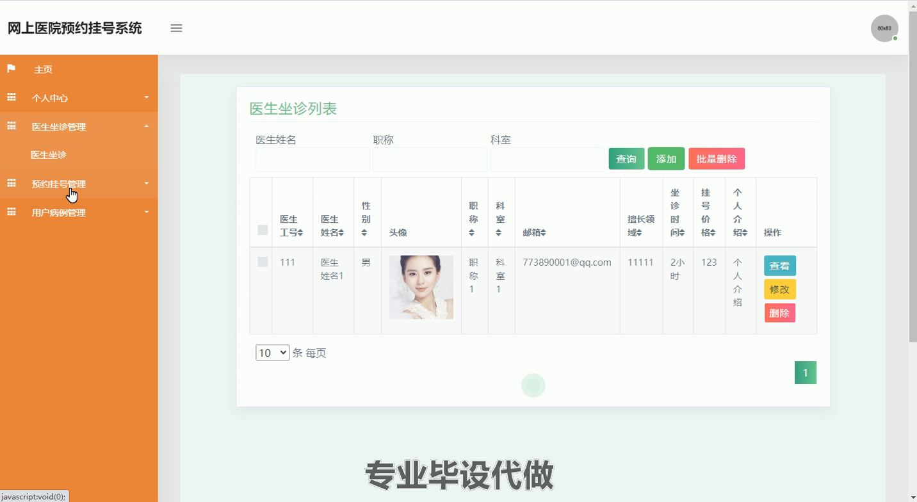917x502 pixels.
Task: Sort by 医生姓名 column arrows
Action: [x=341, y=232]
